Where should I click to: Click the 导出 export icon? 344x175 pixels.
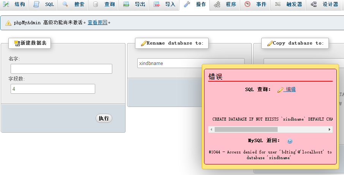click(x=126, y=4)
